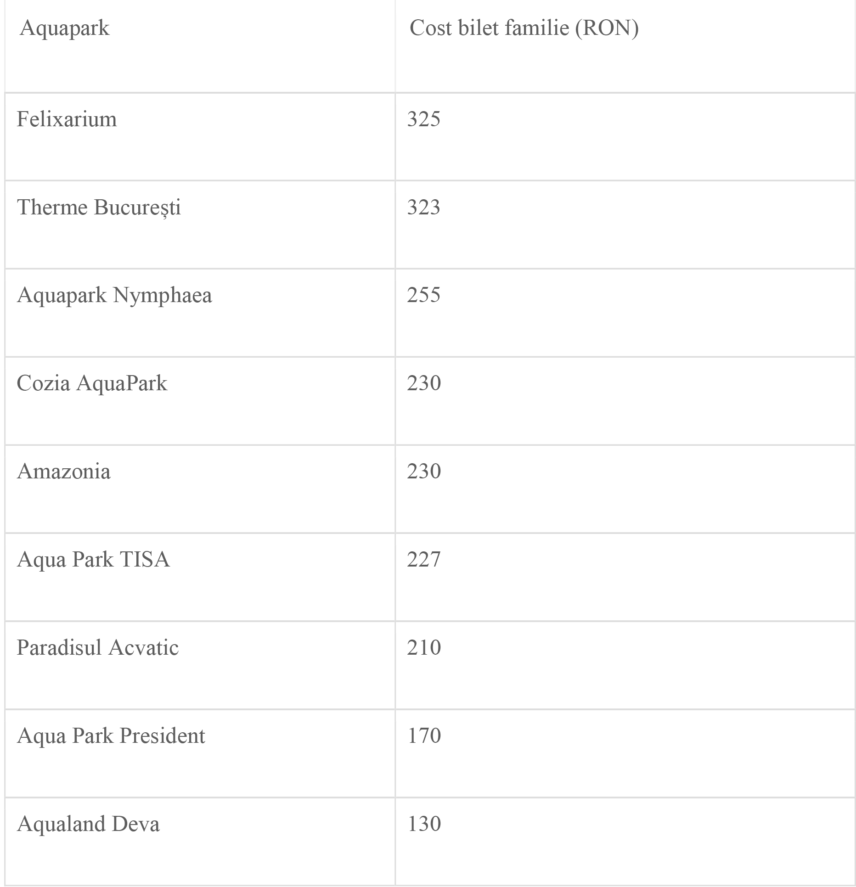
Task: Click the Aqualand Deva cell
Action: (x=88, y=824)
